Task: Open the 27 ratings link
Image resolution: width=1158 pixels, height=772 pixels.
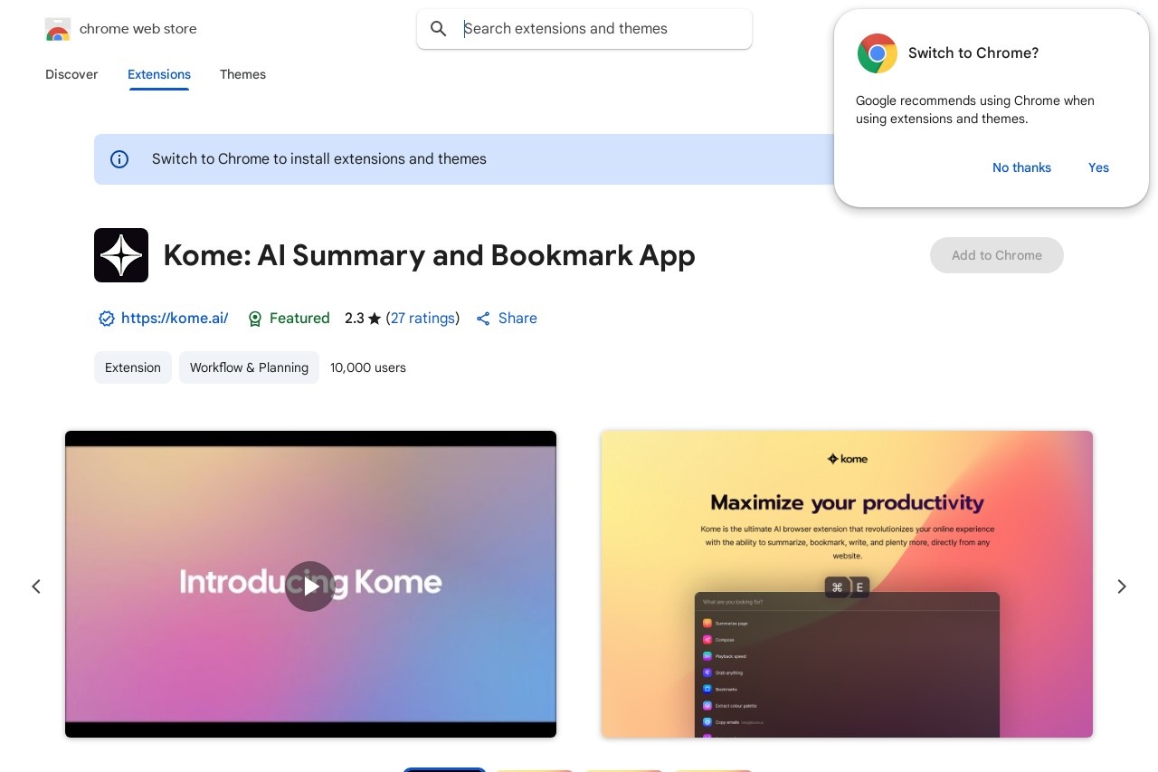Action: [x=422, y=319]
